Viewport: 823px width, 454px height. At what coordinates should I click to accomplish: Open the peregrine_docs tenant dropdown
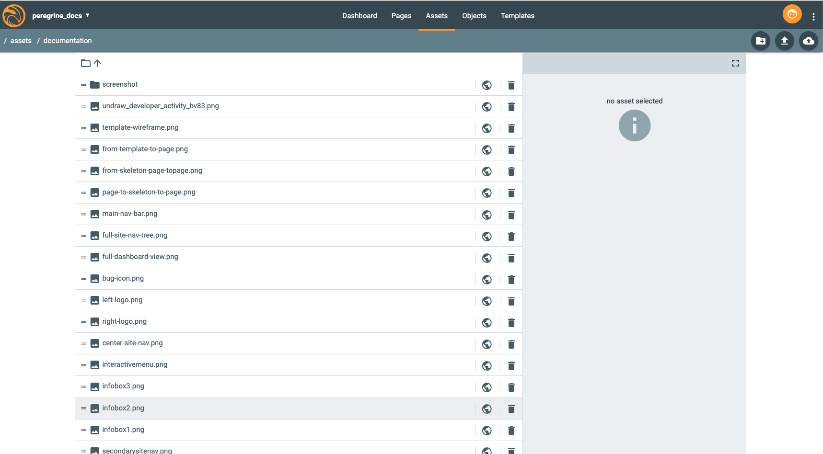click(x=61, y=16)
